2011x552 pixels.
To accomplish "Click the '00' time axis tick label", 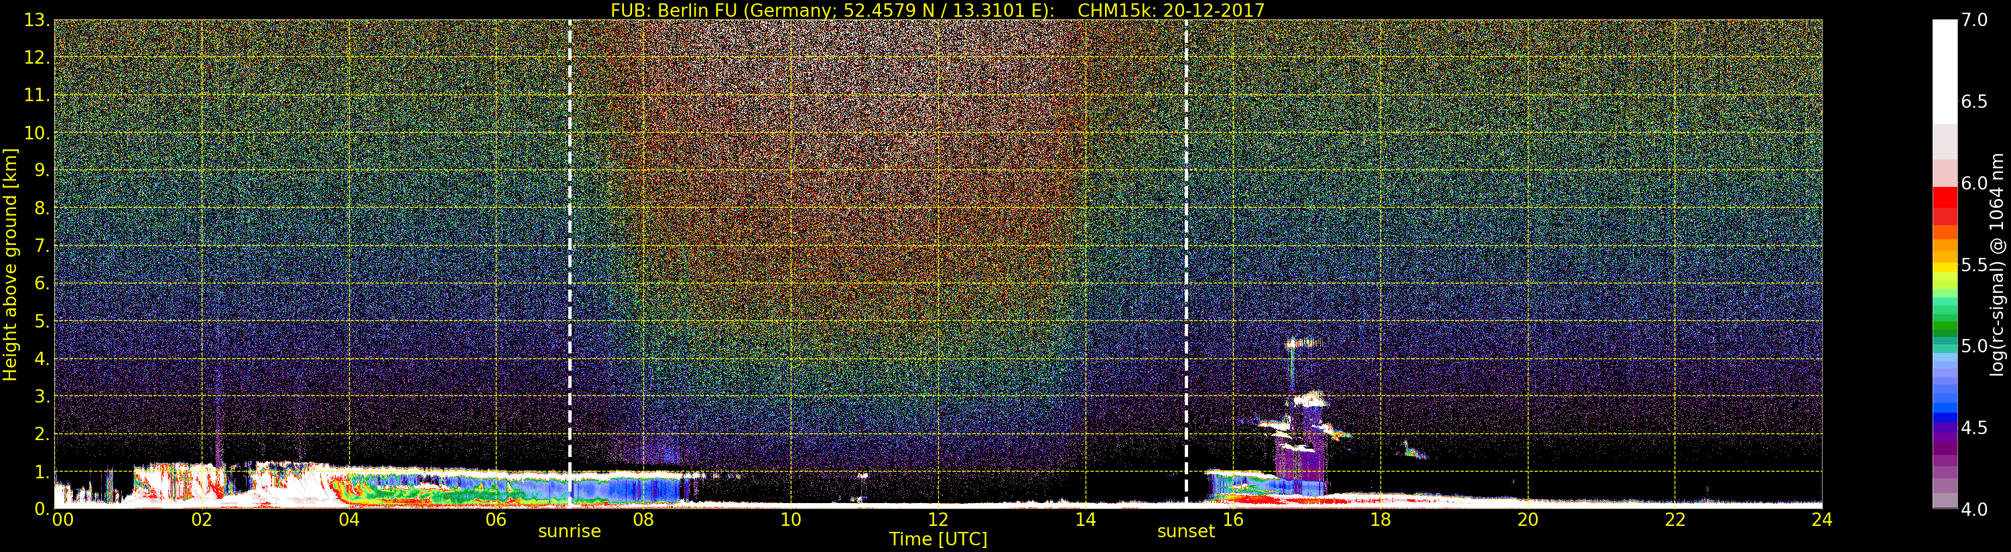I will [x=62, y=520].
